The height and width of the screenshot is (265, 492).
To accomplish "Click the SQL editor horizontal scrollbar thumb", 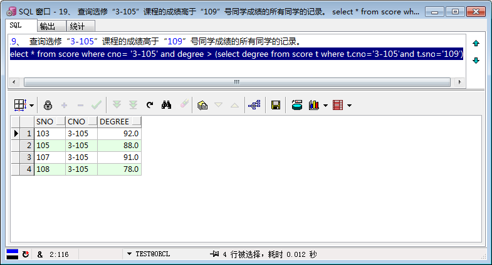I will click(237, 82).
